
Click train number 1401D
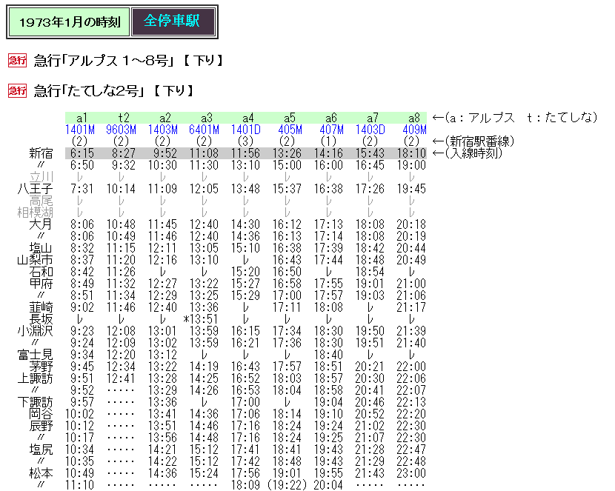tap(245, 130)
